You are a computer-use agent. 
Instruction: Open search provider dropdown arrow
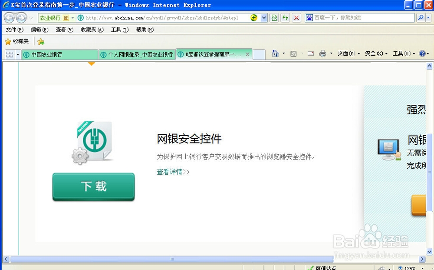(x=428, y=18)
